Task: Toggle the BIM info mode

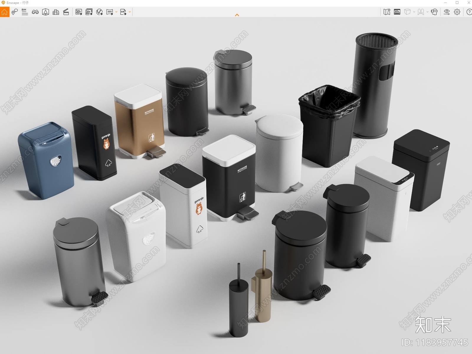Action: (25, 12)
